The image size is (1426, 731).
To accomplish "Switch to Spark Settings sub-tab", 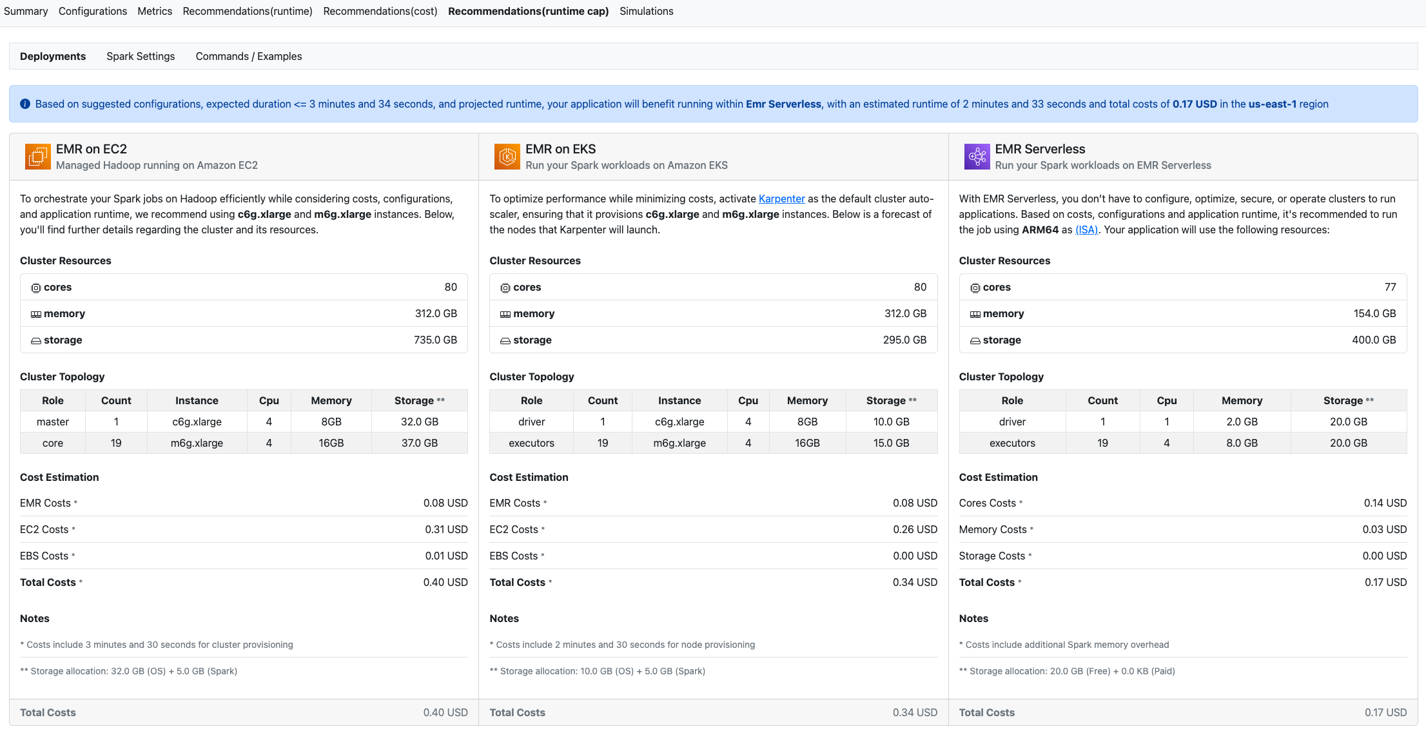I will 141,56.
